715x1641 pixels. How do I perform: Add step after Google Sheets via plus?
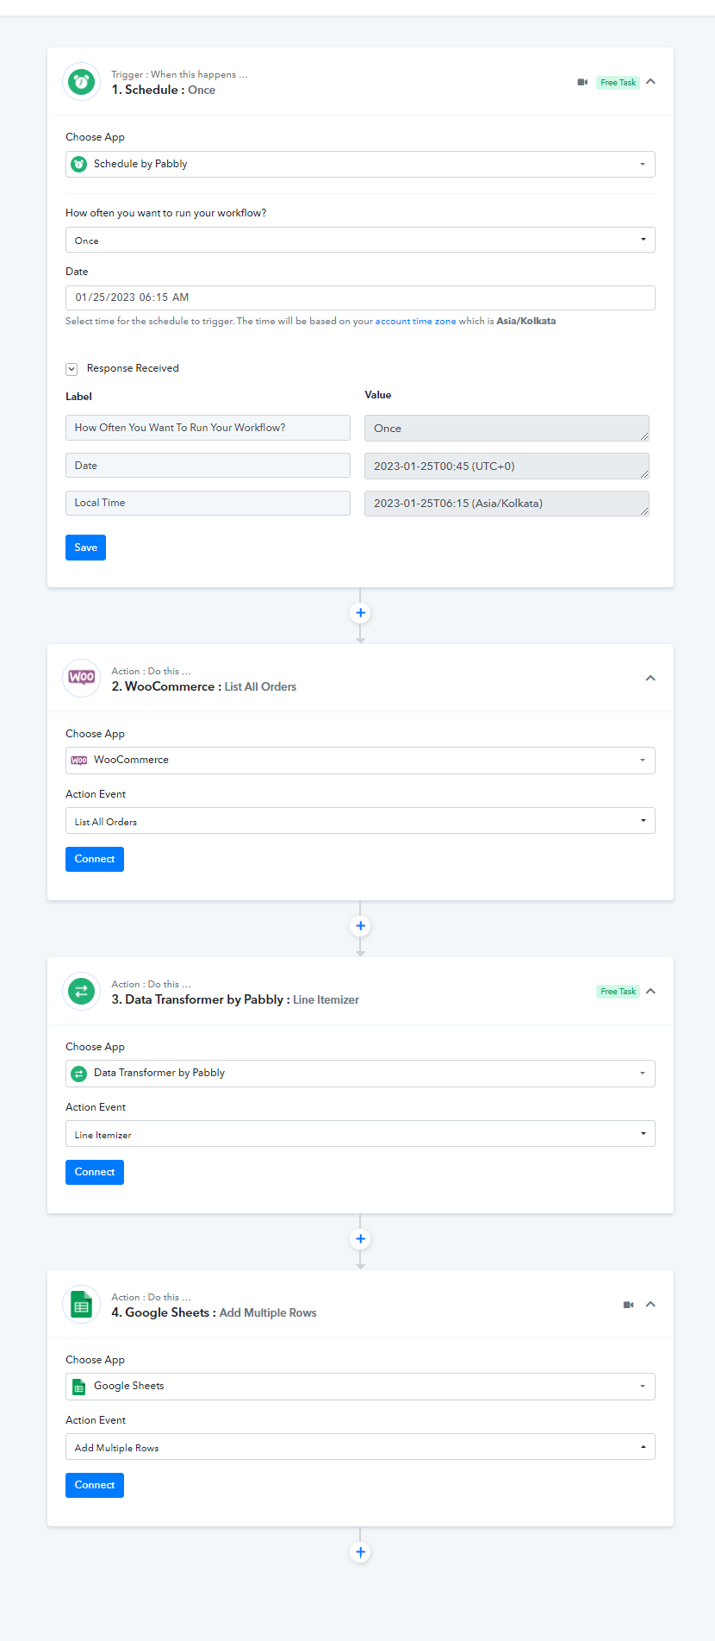(x=360, y=1552)
